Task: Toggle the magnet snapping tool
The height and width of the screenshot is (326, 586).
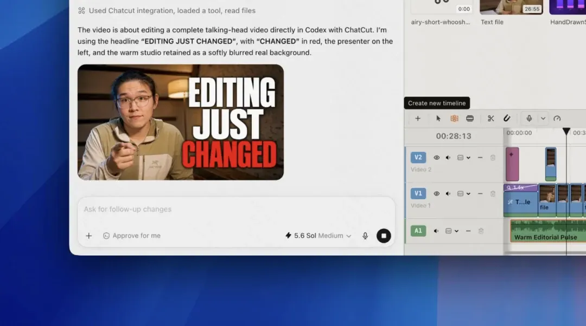Action: (x=507, y=119)
